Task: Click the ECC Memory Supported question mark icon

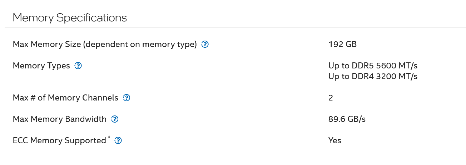Action: click(x=118, y=141)
